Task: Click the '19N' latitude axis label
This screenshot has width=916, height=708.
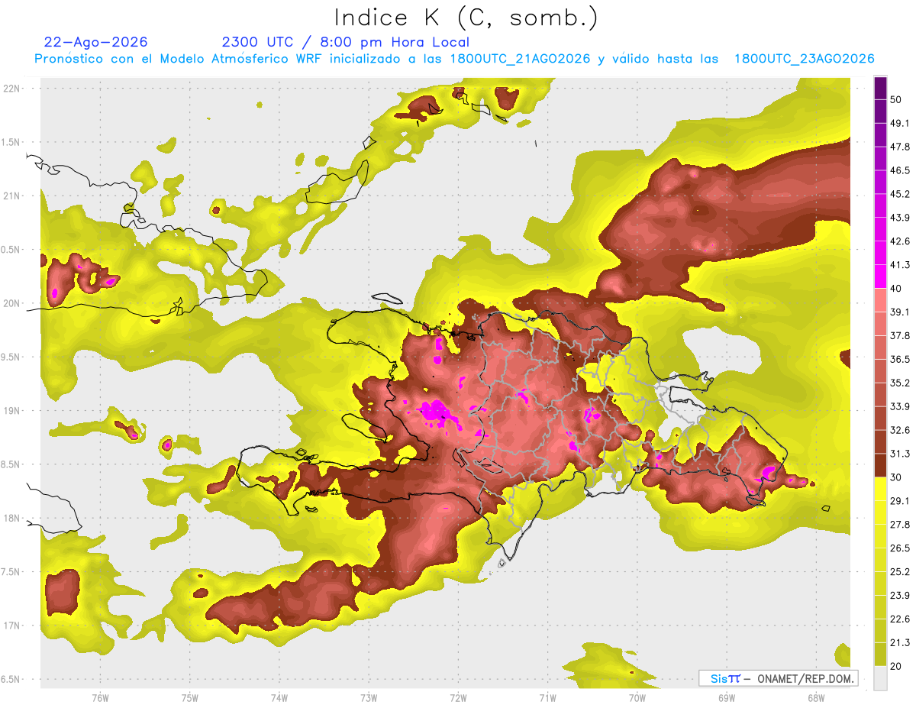Action: click(x=11, y=410)
